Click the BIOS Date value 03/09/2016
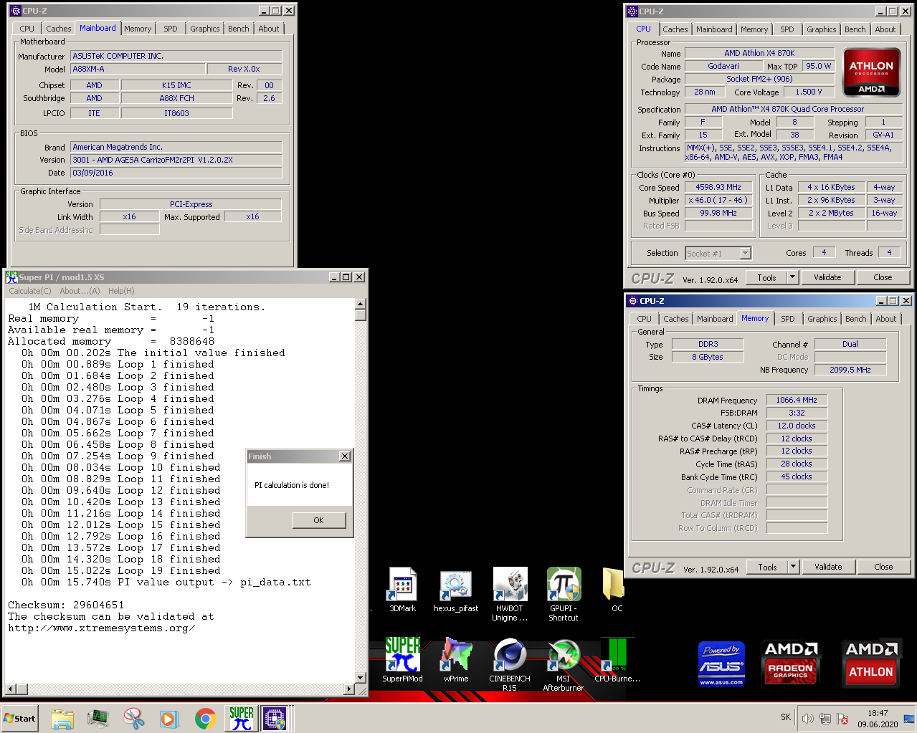Screen dimensions: 917x733 coord(176,173)
